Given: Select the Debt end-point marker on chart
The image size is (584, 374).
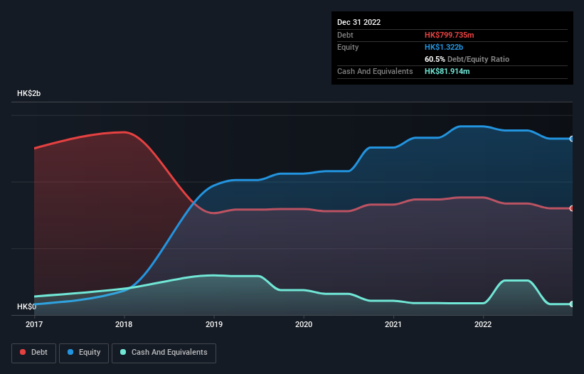Looking at the screenshot, I should click(x=572, y=208).
